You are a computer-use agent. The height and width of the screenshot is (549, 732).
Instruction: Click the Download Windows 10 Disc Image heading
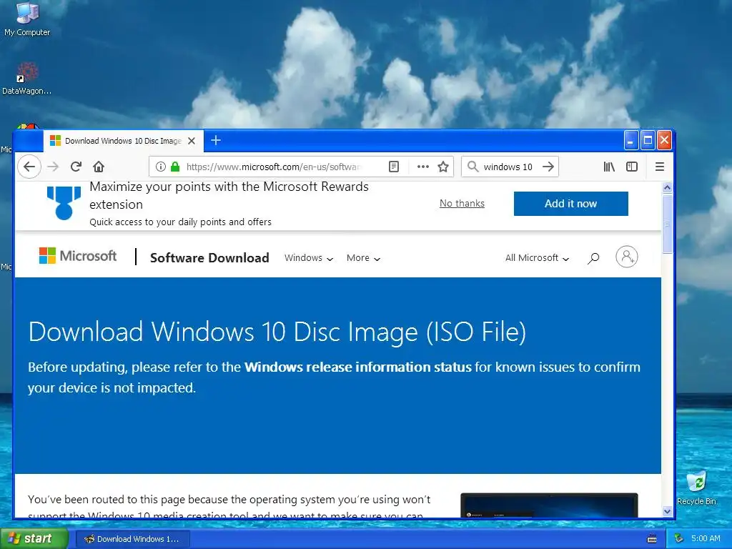(277, 332)
